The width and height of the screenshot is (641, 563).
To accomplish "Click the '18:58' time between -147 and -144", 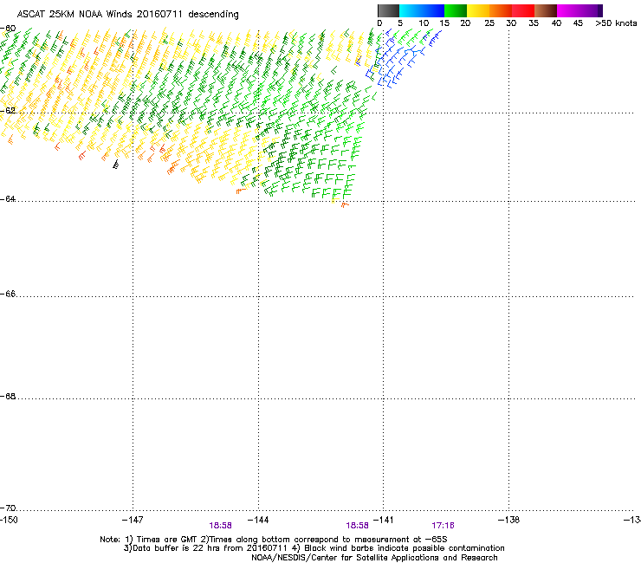I will tap(220, 526).
